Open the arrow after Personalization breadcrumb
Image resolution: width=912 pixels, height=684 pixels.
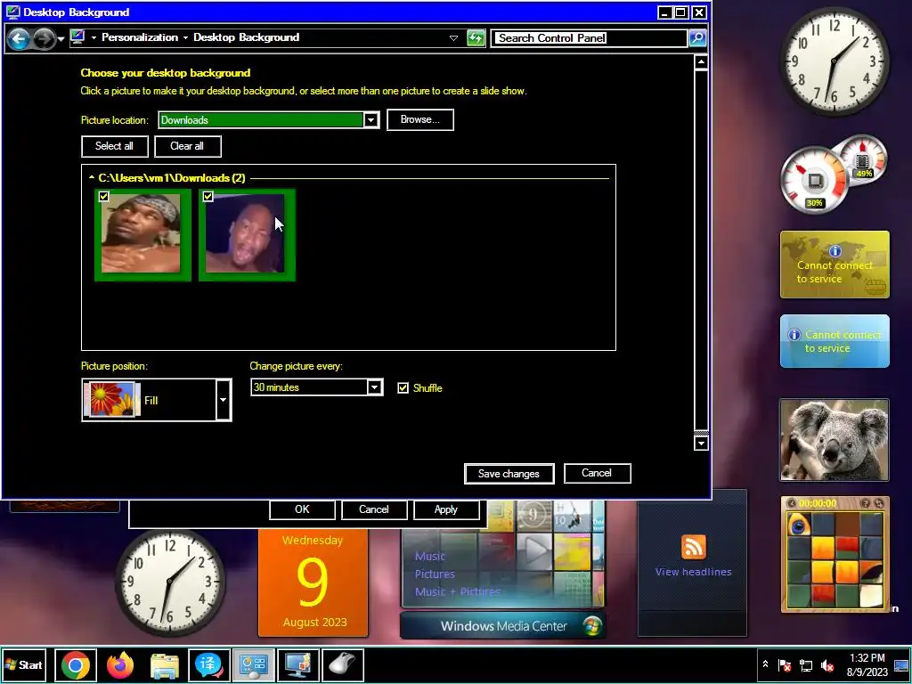[185, 37]
